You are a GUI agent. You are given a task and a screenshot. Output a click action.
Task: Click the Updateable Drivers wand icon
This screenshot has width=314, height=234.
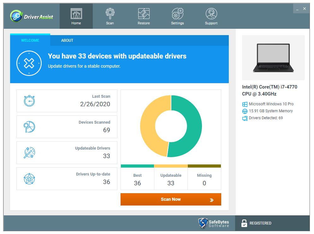click(x=29, y=153)
